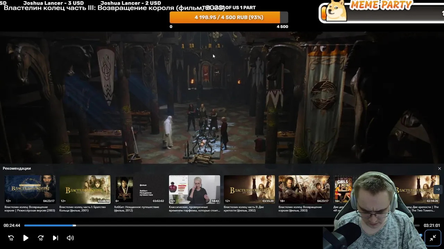
Task: Open the Две крепости (2002) thumbnail
Action: [249, 190]
